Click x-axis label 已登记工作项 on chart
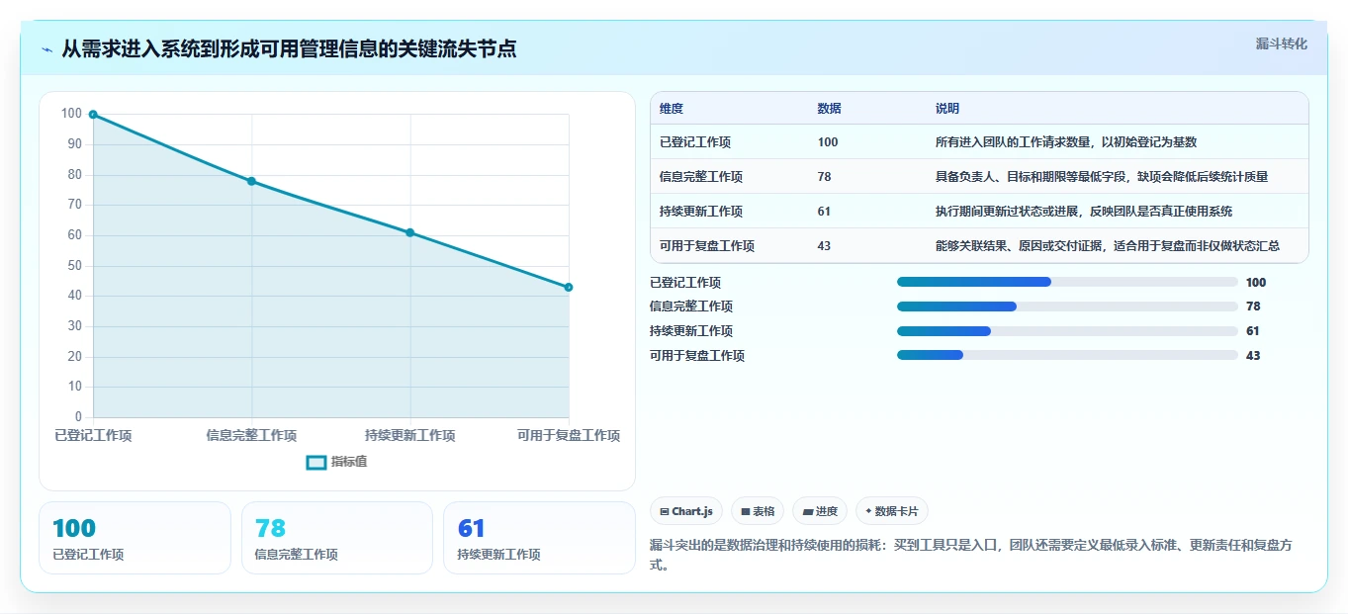Viewport: 1348px width, 614px height. pos(93,435)
